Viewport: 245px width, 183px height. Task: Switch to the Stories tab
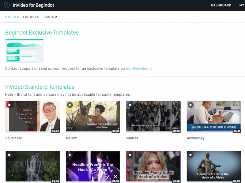12,17
